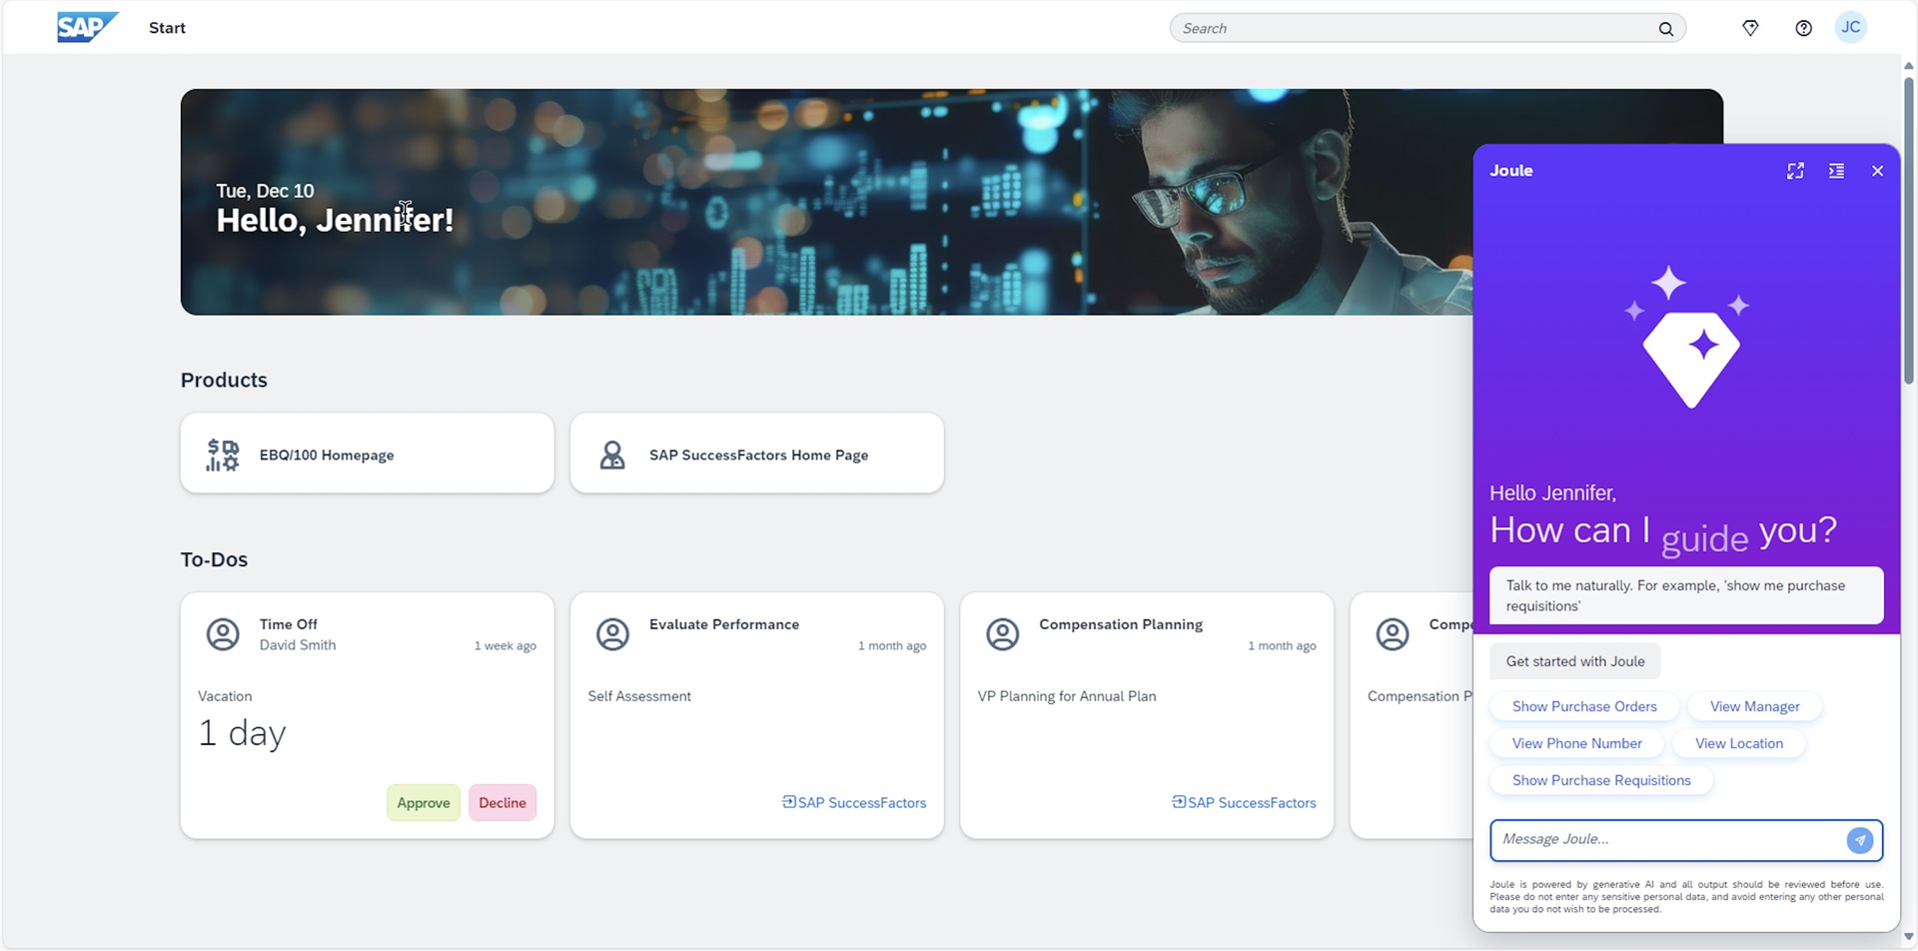Send the message to Joule
The height and width of the screenshot is (951, 1918).
coord(1859,840)
